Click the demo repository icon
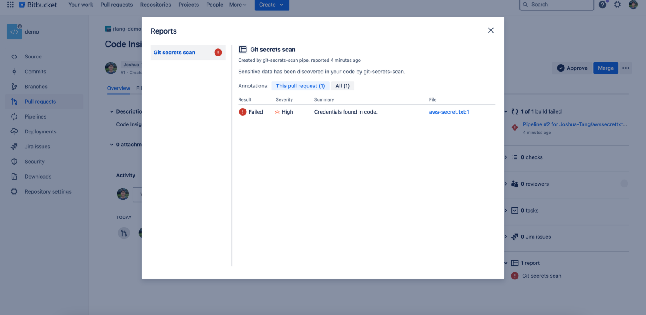This screenshot has height=315, width=646. coord(14,32)
